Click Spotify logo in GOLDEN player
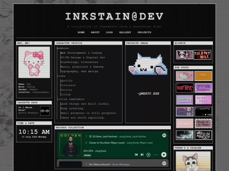The height and width of the screenshot is (171, 229). click(164, 136)
